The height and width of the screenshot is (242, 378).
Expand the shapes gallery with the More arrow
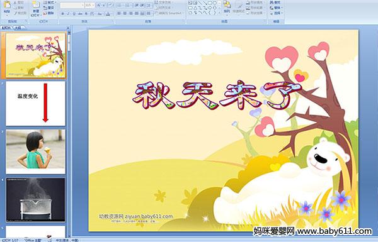click(219, 13)
